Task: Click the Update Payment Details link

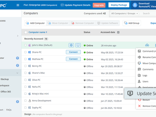Action: click(77, 5)
